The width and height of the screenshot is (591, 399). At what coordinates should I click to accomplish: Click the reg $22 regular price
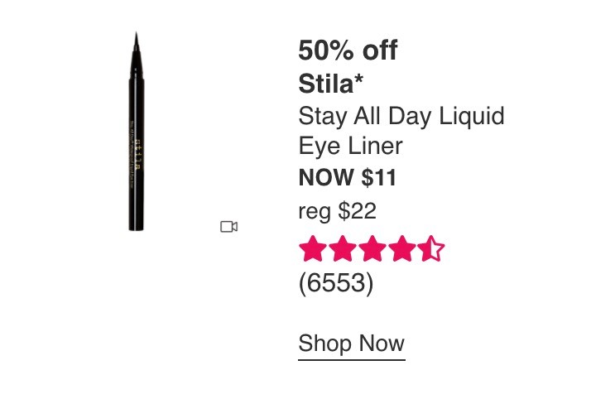coord(338,211)
